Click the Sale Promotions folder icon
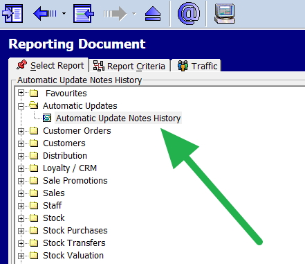This screenshot has height=264, width=305. tap(34, 181)
